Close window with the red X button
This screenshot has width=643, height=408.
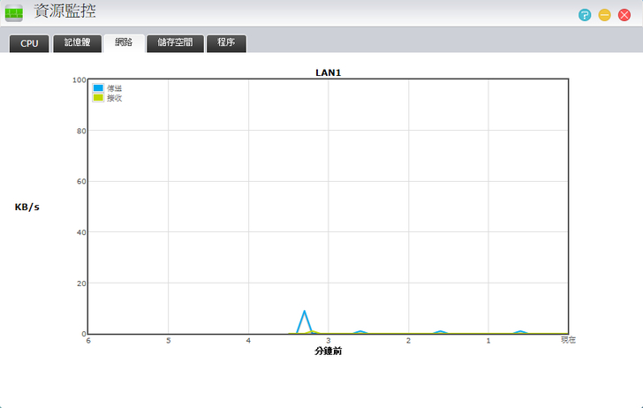pyautogui.click(x=624, y=15)
